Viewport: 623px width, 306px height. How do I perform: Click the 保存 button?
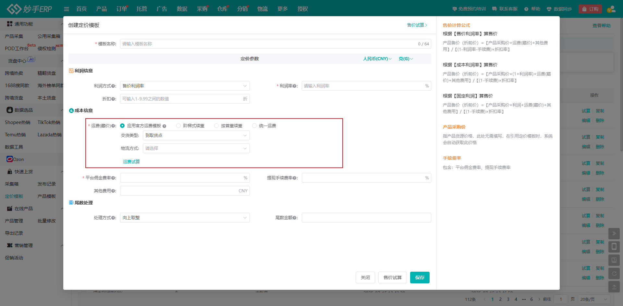420,278
